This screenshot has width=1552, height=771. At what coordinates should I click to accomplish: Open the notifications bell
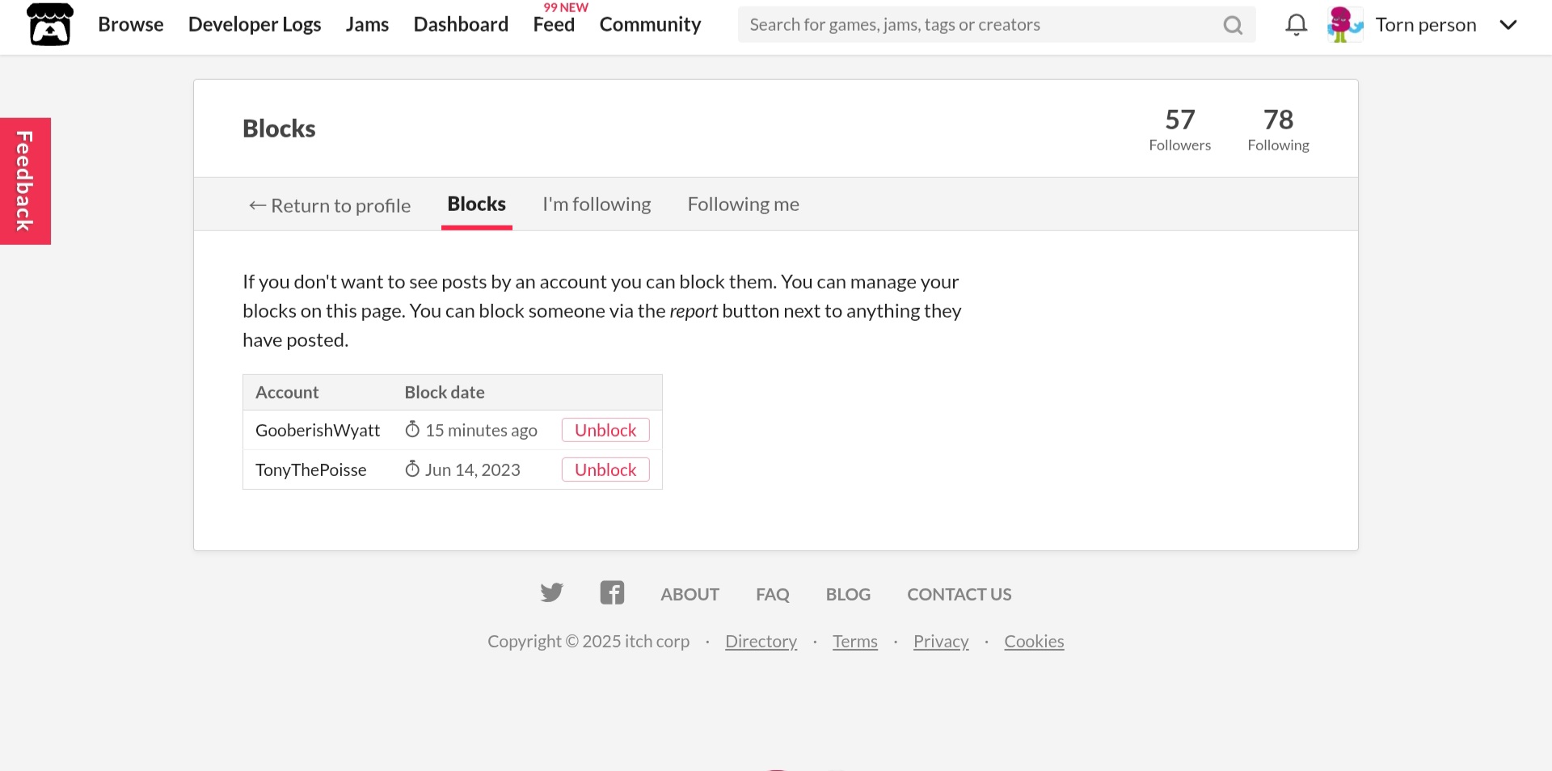(x=1296, y=25)
